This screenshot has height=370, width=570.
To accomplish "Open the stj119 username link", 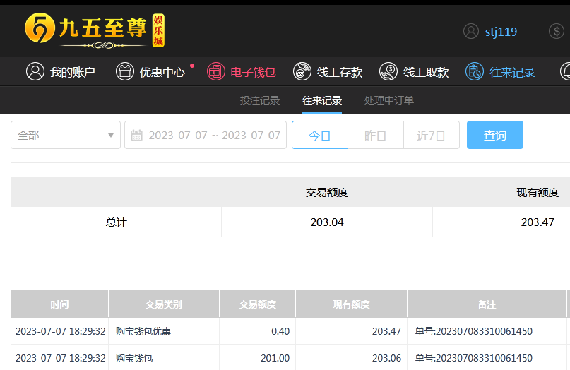I will 501,32.
